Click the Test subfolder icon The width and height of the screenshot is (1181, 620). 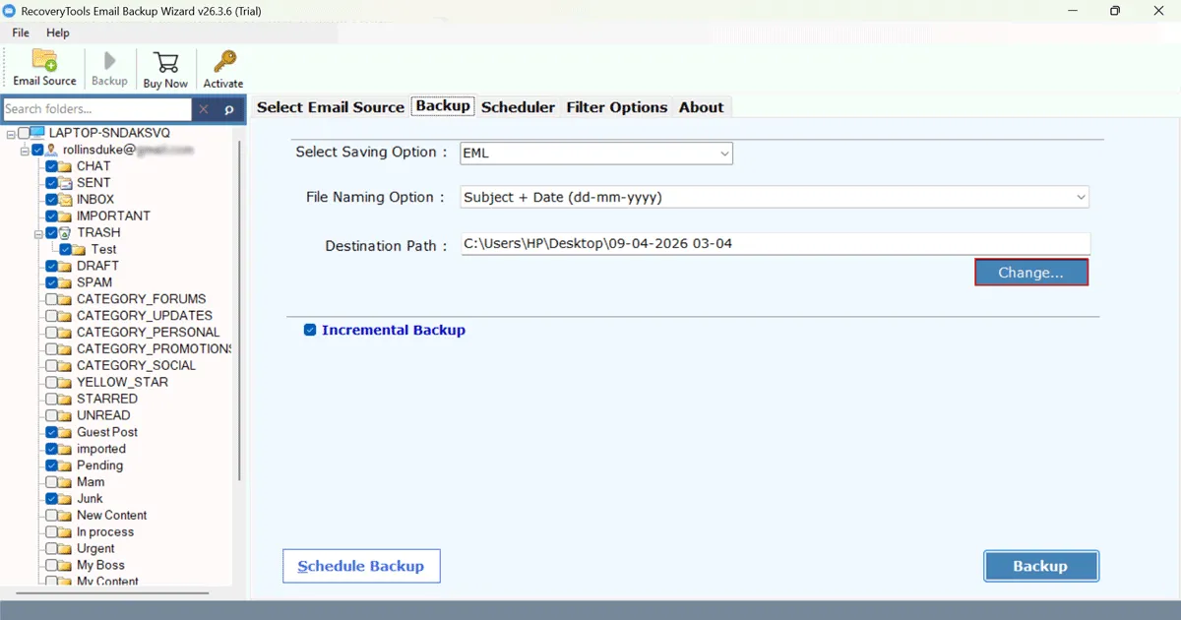80,250
